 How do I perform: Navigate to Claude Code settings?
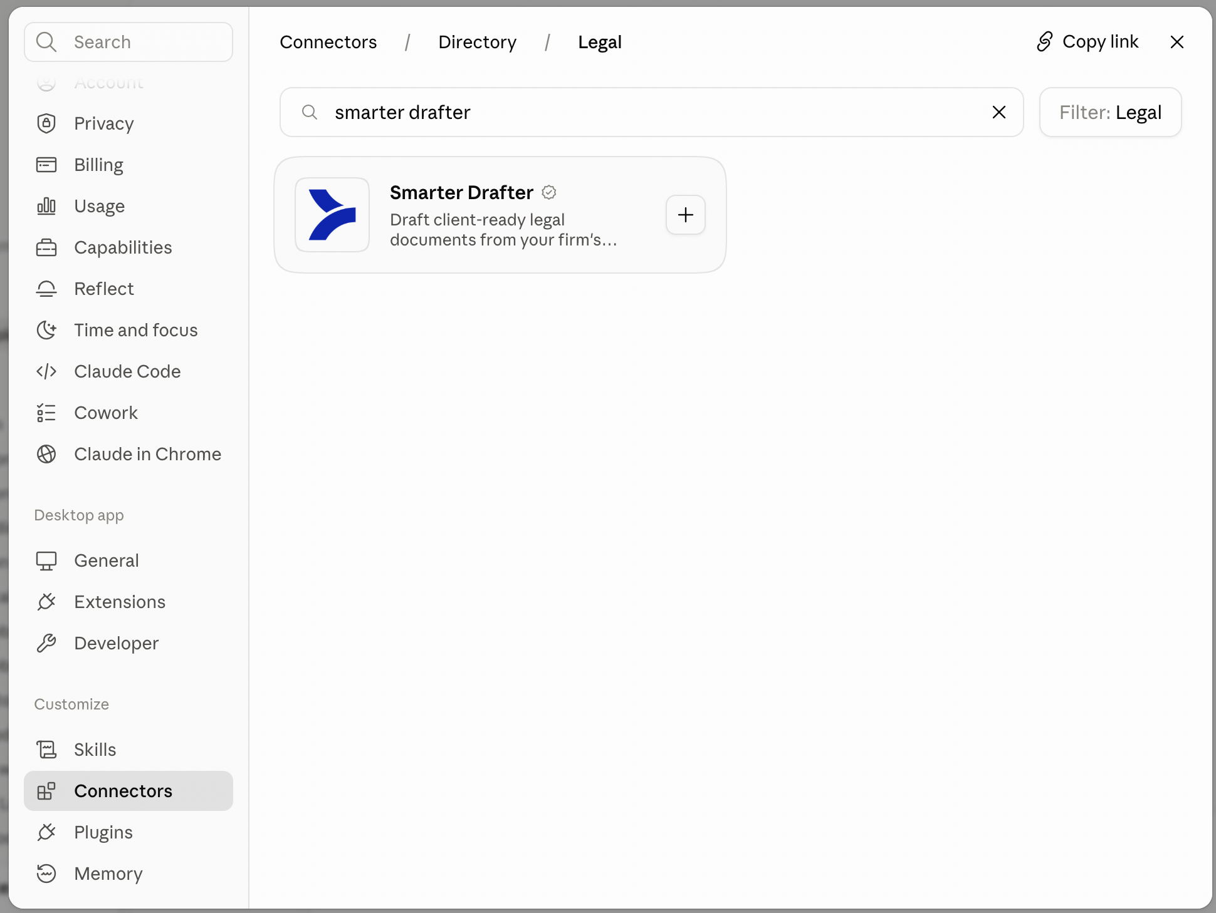(x=128, y=371)
